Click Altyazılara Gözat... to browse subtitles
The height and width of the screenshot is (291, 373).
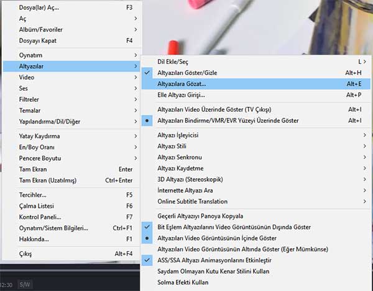(x=256, y=84)
